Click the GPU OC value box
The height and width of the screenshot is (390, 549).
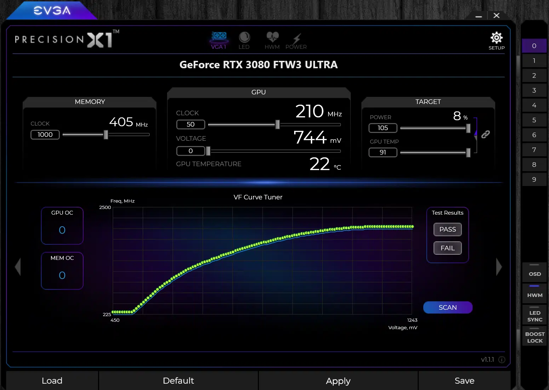[62, 226]
